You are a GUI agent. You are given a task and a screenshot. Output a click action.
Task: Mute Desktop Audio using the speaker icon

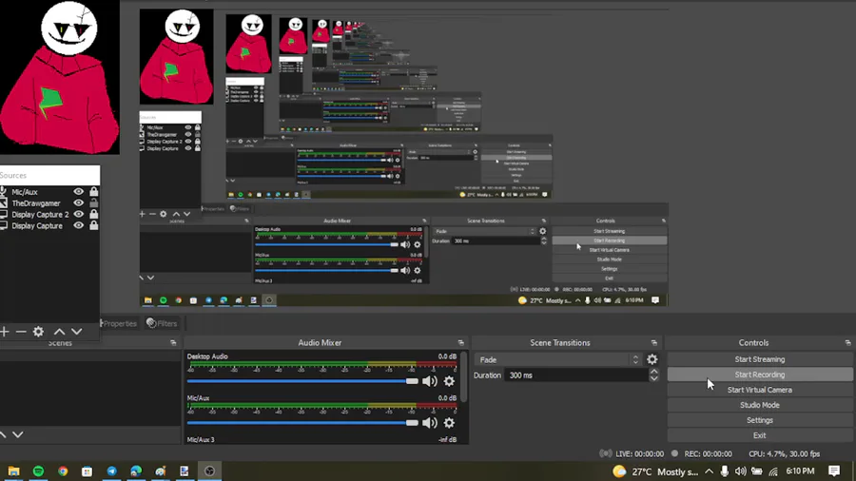pyautogui.click(x=430, y=381)
